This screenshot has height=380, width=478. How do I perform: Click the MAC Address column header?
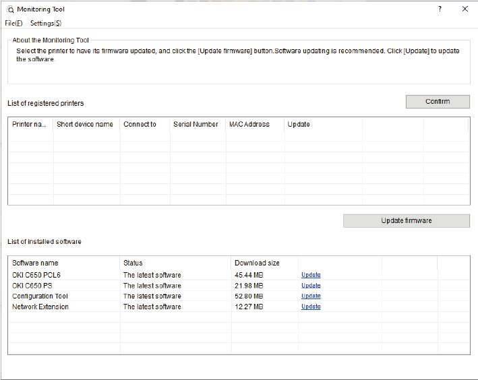pos(249,124)
